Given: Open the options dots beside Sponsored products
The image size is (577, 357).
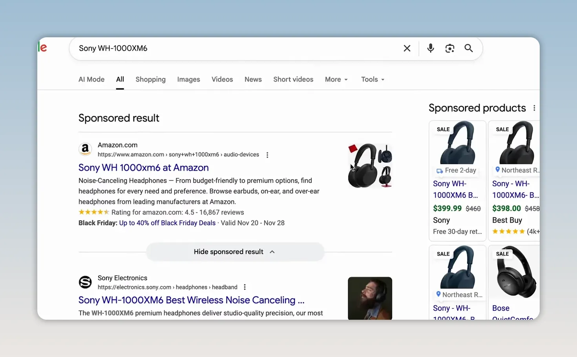Looking at the screenshot, I should click(534, 108).
